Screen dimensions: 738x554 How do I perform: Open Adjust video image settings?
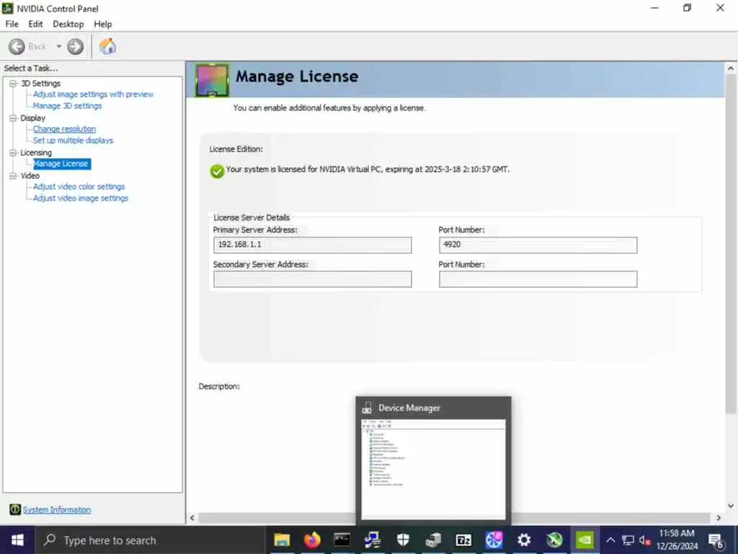[x=81, y=198]
